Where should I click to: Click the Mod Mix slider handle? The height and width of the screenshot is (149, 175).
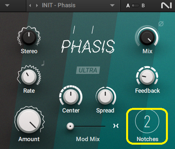[x=70, y=126]
